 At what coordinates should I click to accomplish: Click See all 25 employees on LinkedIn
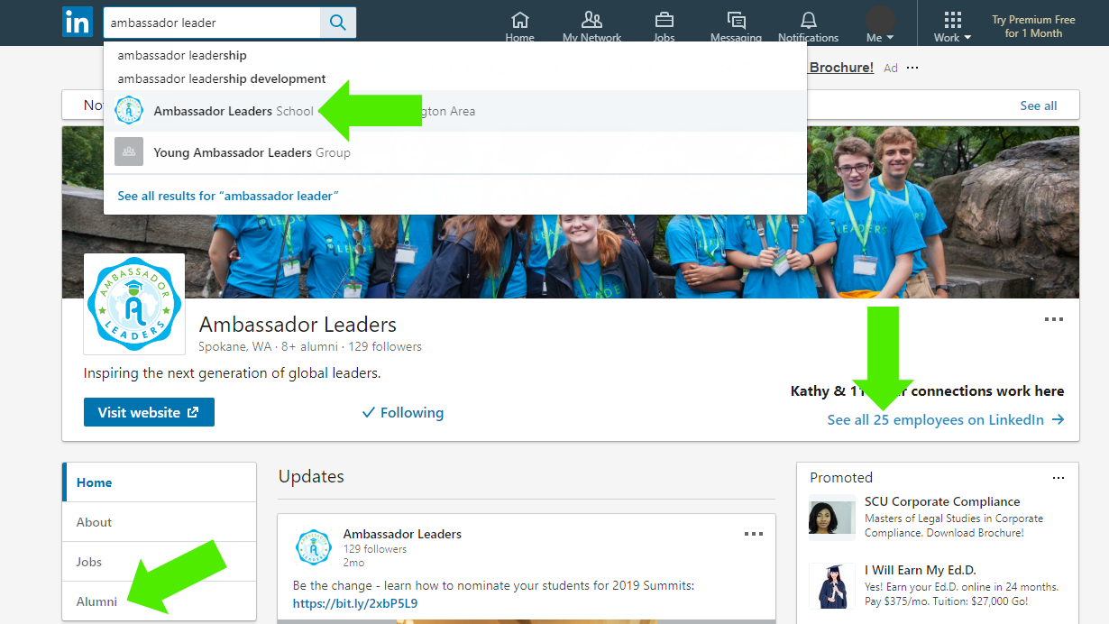pyautogui.click(x=946, y=419)
